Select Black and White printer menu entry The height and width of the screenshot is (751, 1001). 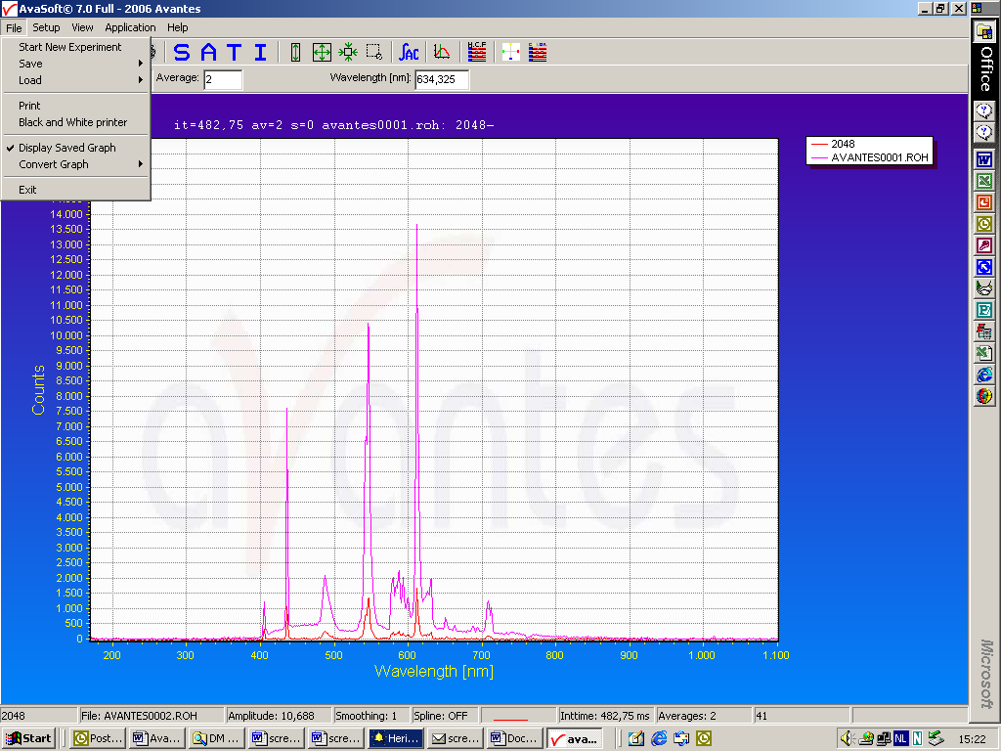point(75,122)
